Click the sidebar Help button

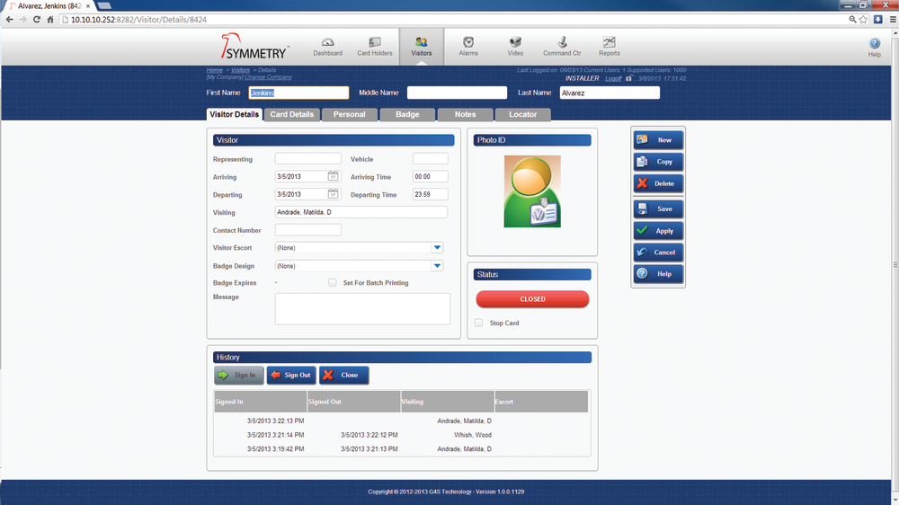[x=658, y=274]
